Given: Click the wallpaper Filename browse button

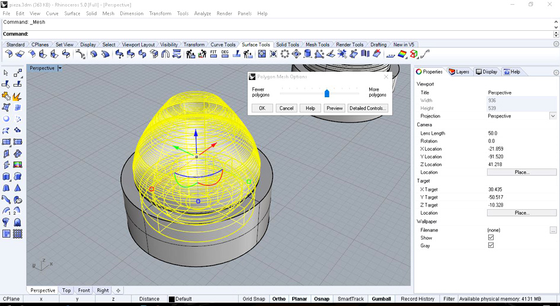Looking at the screenshot, I should [553, 230].
